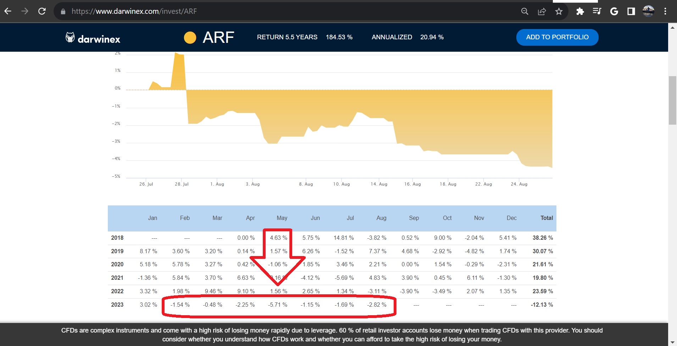
Task: Open the media control playlist icon
Action: [597, 11]
